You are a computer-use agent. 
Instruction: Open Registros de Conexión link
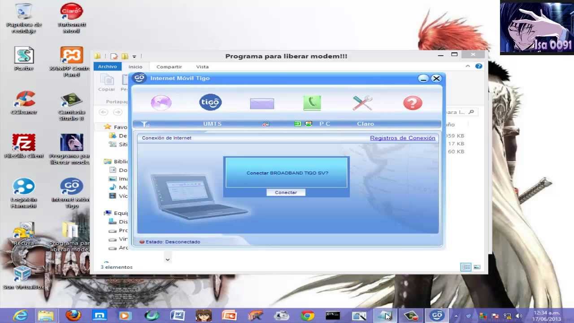tap(403, 138)
